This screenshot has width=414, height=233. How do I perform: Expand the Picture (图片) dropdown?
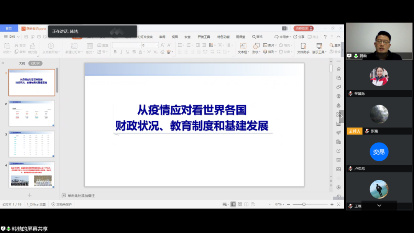click(x=276, y=45)
